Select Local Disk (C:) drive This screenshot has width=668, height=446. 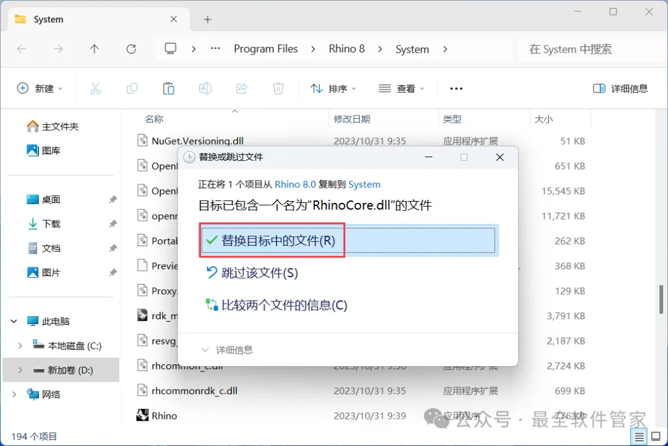[x=67, y=345]
